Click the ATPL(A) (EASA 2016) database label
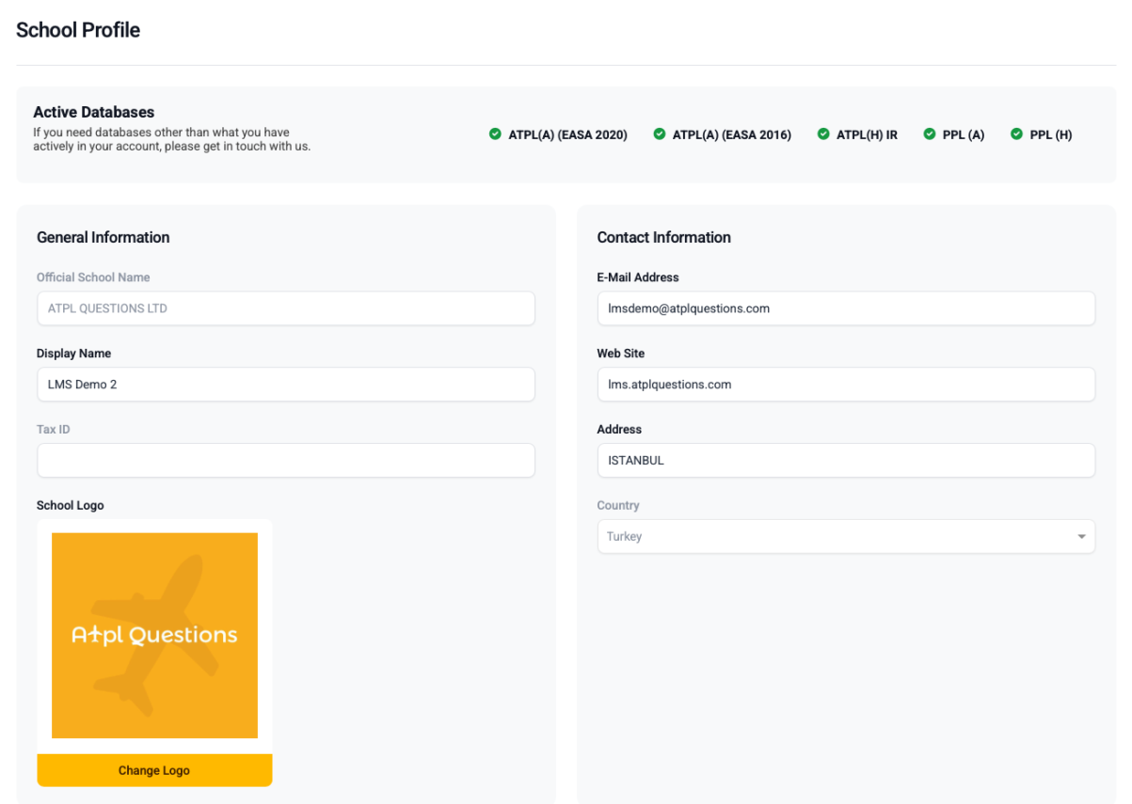 pyautogui.click(x=731, y=134)
